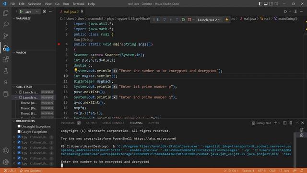Uncheck the first 1.py breakpoint
The height and width of the screenshot is (173, 307).
tap(19, 137)
